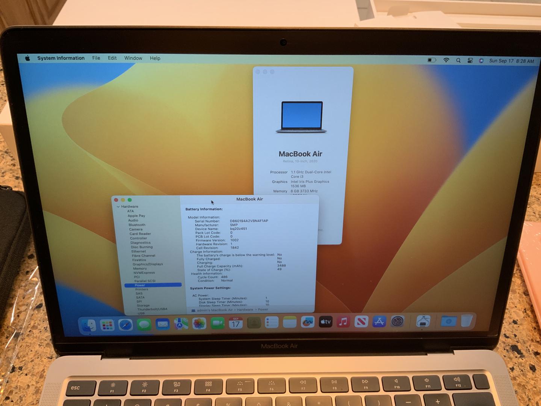Open the Messages app in Dock

pos(144,324)
